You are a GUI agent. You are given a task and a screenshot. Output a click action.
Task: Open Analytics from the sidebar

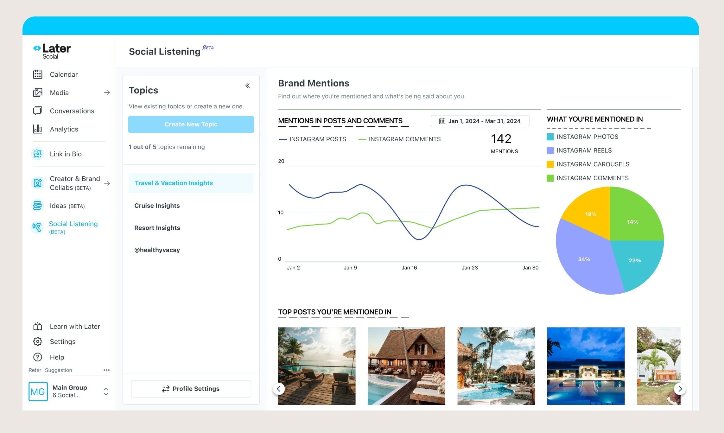(x=64, y=129)
